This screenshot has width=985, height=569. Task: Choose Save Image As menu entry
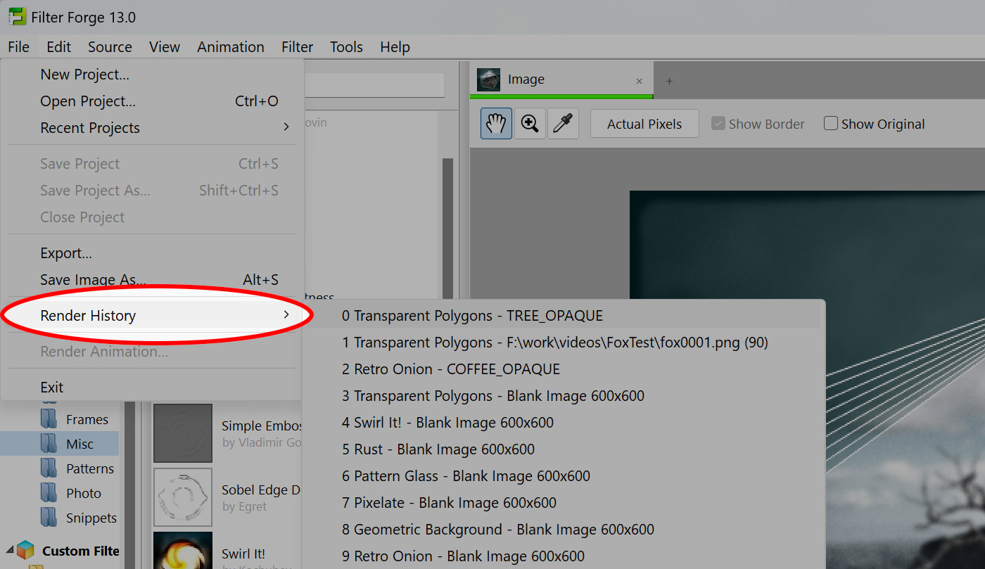[152, 280]
